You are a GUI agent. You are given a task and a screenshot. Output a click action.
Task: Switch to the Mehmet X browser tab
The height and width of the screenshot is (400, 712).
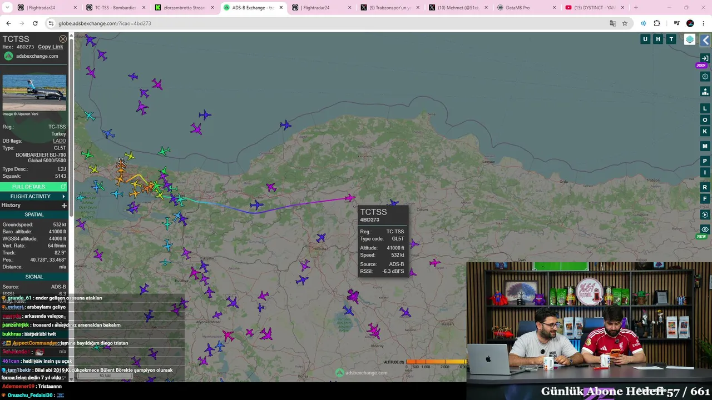[457, 8]
